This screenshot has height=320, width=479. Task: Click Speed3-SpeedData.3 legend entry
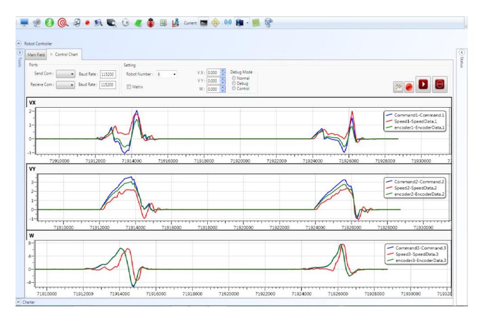413,254
